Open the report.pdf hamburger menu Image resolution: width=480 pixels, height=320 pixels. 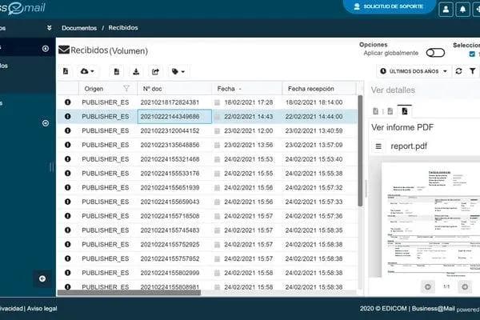point(379,146)
